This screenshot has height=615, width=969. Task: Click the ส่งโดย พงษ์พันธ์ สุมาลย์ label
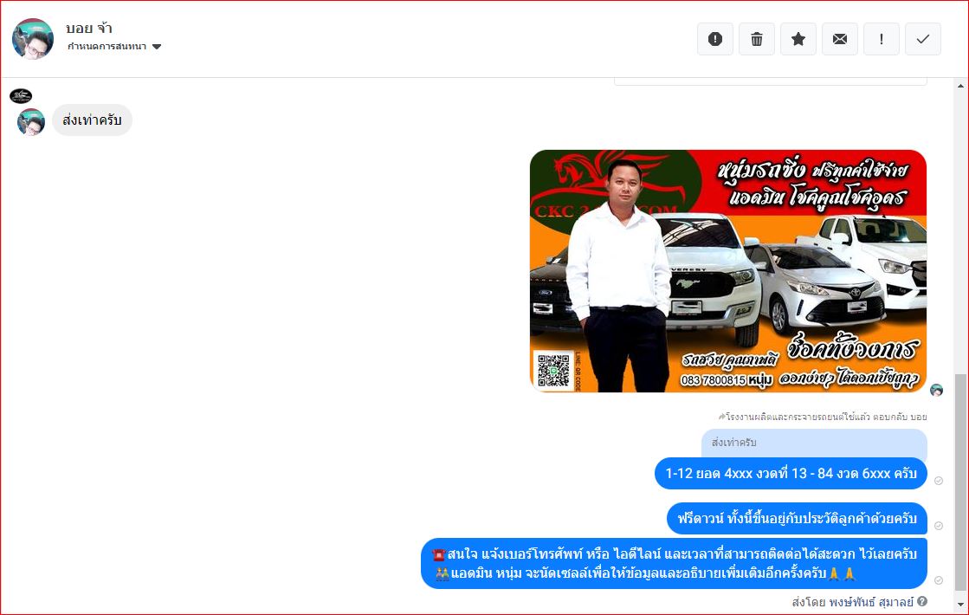pos(852,602)
